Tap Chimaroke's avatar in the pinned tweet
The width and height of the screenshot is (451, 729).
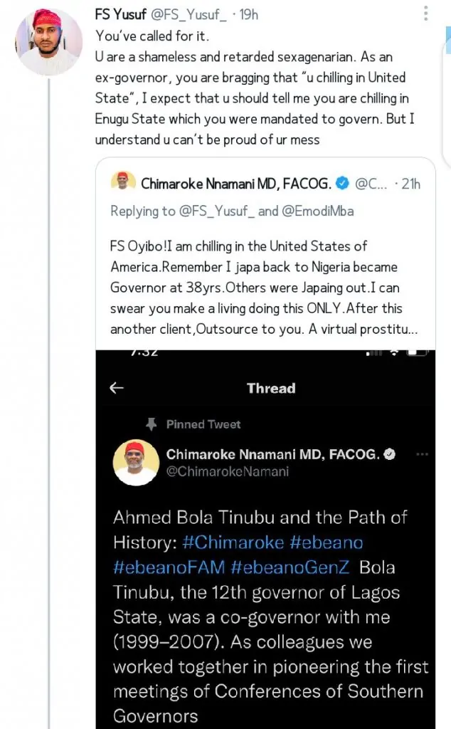pyautogui.click(x=136, y=463)
